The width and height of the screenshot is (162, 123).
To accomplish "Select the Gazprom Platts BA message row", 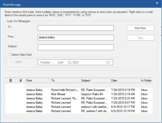I will tap(79, 94).
